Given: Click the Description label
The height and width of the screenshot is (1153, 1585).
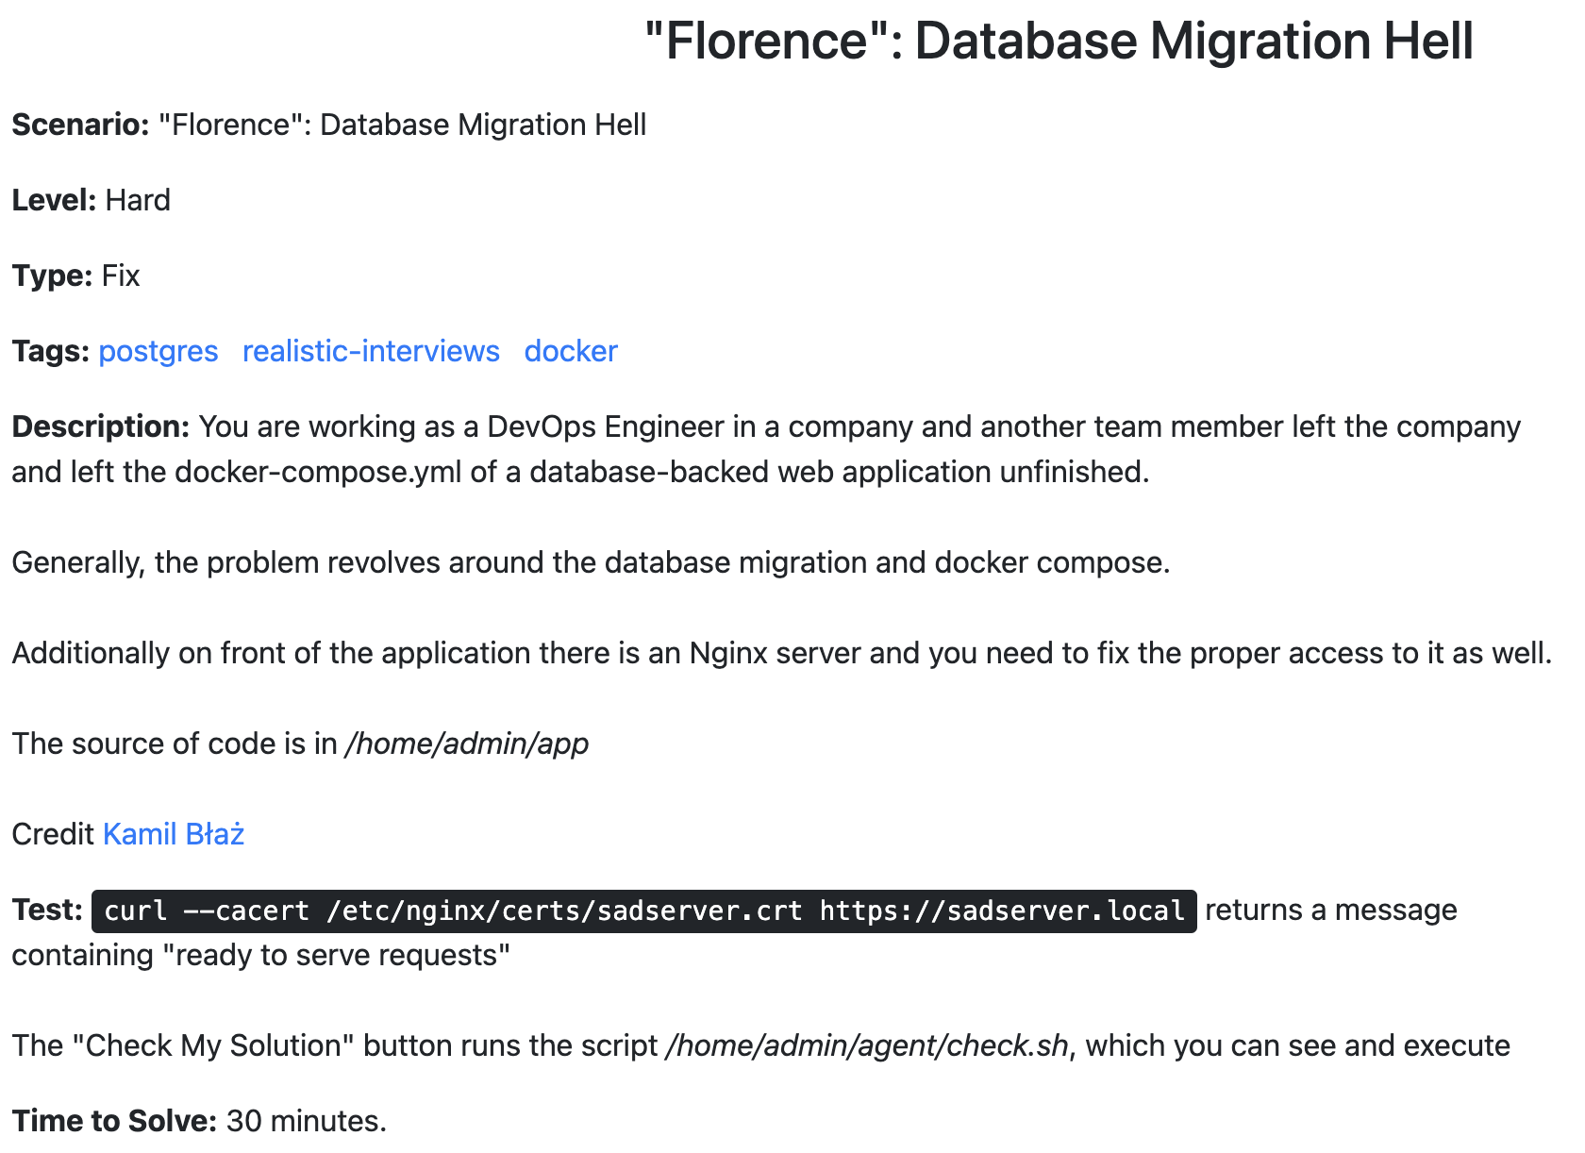Looking at the screenshot, I should (102, 426).
